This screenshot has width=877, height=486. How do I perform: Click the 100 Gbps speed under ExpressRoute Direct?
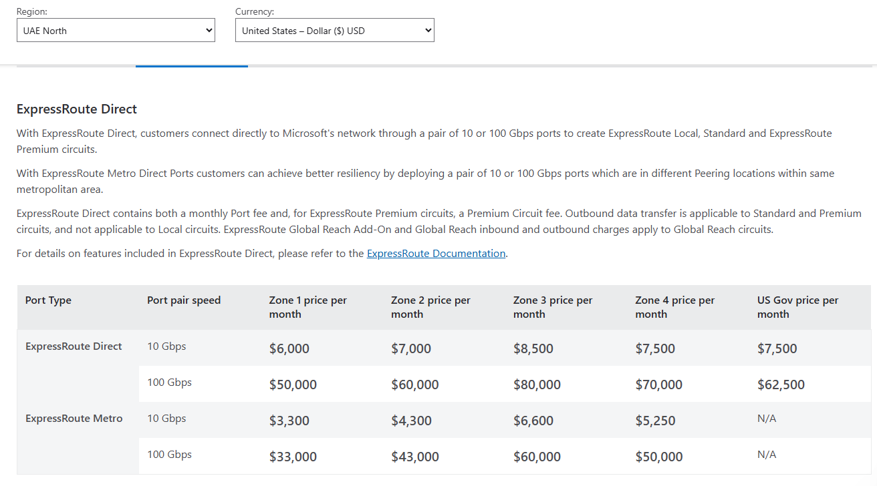(x=169, y=383)
